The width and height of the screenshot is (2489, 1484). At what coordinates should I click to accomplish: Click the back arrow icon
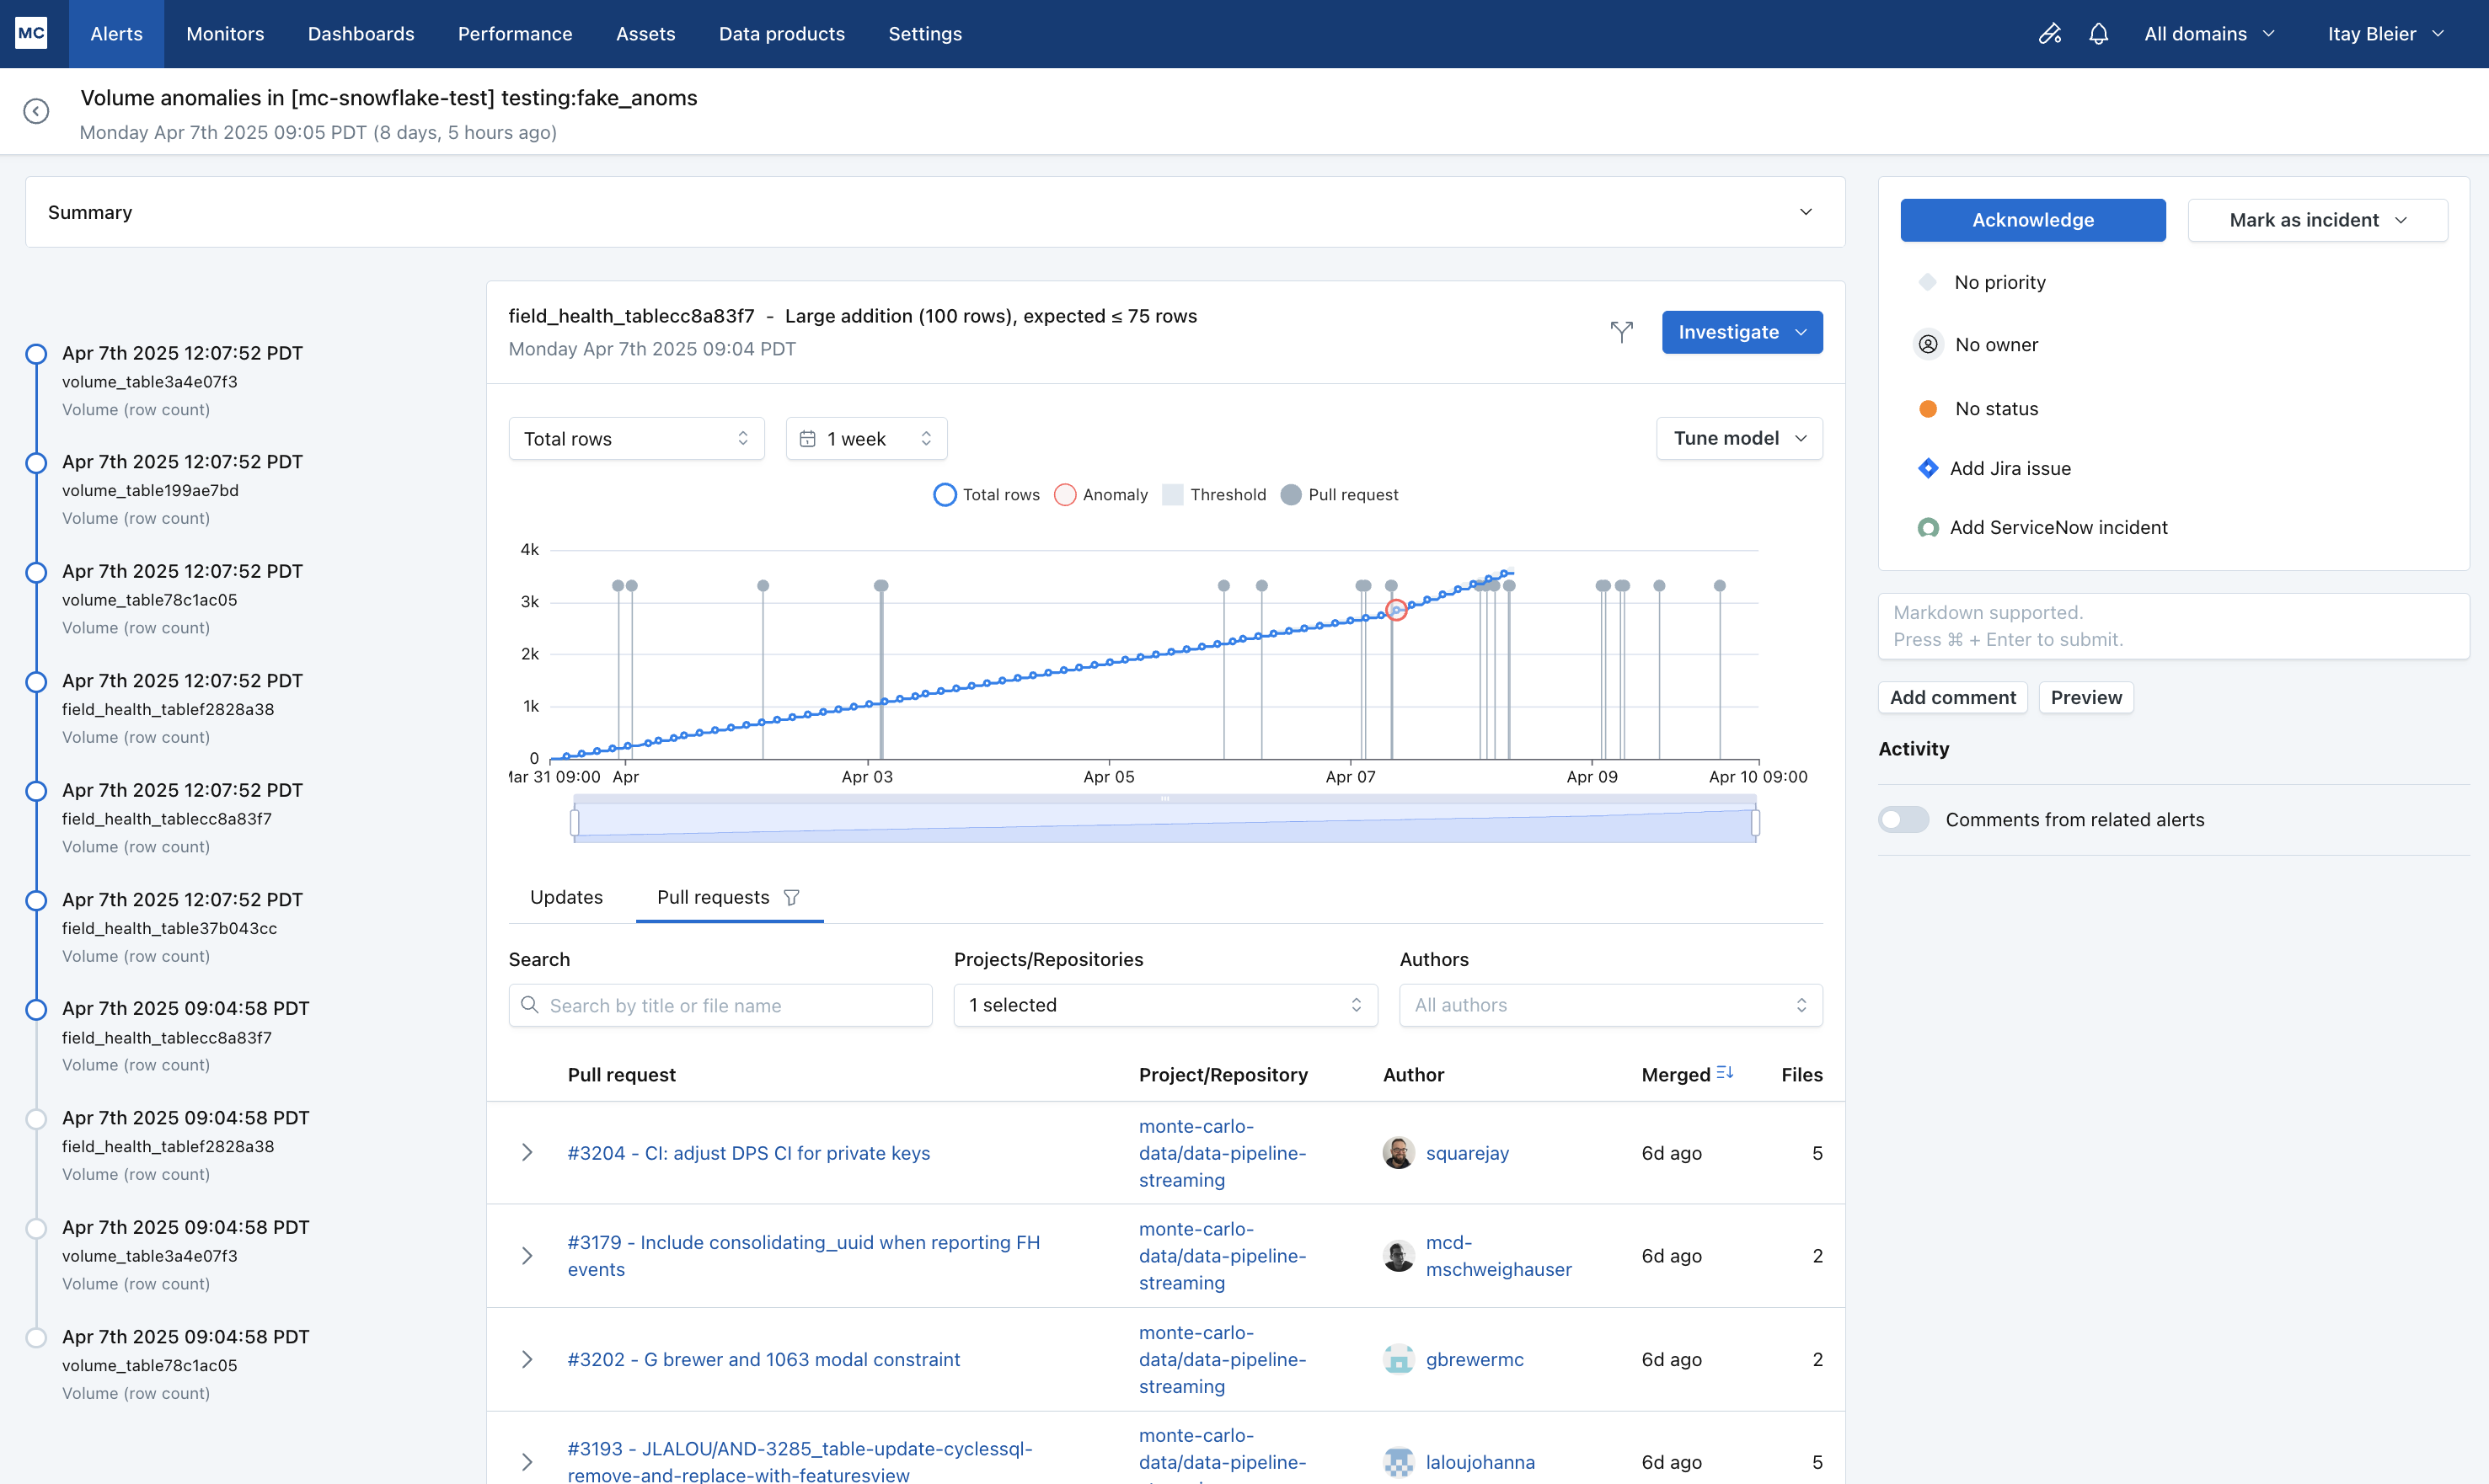[x=36, y=111]
